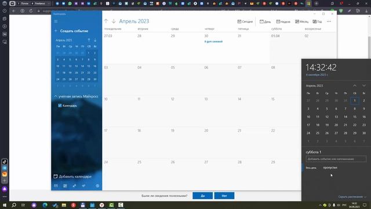Viewport: 371px width, 209px height.
Task: Open TikTok in browser sidebar
Action: (x=5, y=162)
